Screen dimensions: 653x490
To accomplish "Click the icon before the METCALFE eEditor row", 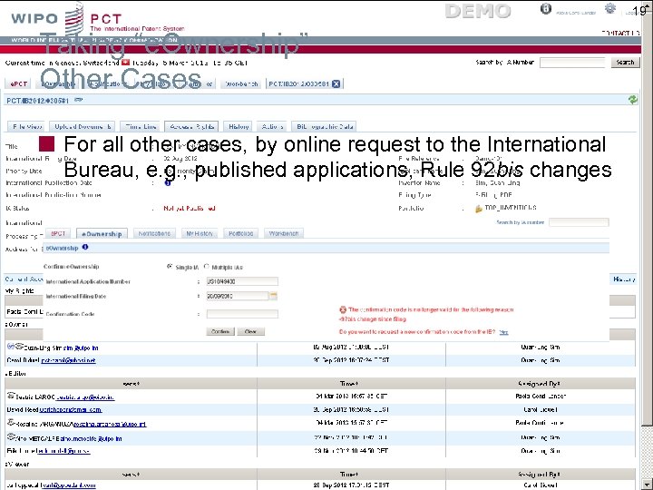I will point(11,436).
